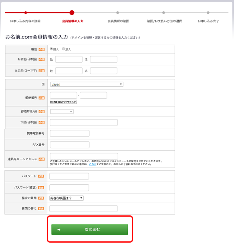Open the Japan country dropdown
The width and height of the screenshot is (234, 243).
pos(87,84)
